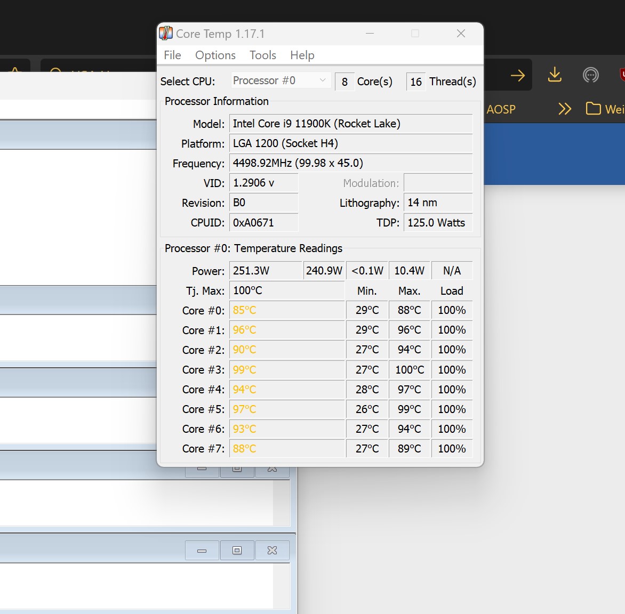
Task: Click Core #3 temperature 99°C
Action: click(x=286, y=370)
